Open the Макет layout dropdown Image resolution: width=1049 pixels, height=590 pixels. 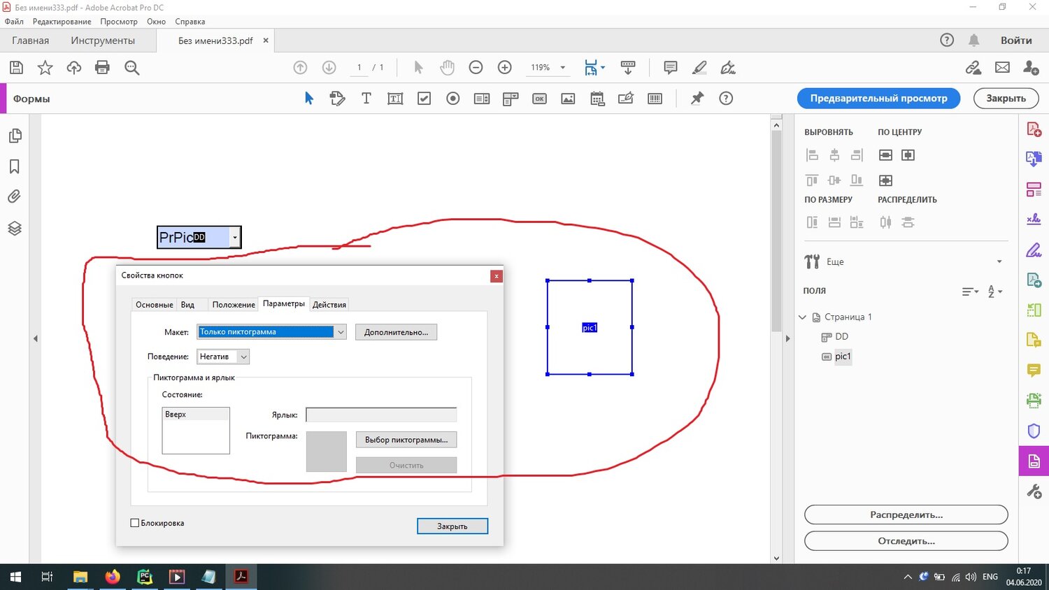pyautogui.click(x=341, y=332)
